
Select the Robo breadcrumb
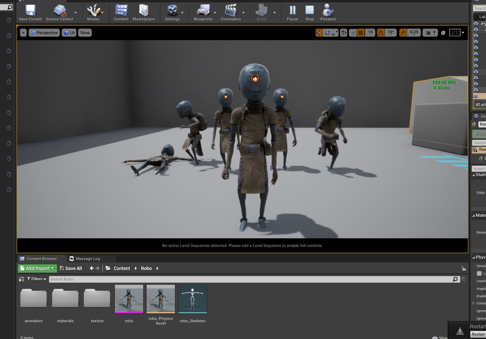click(146, 268)
